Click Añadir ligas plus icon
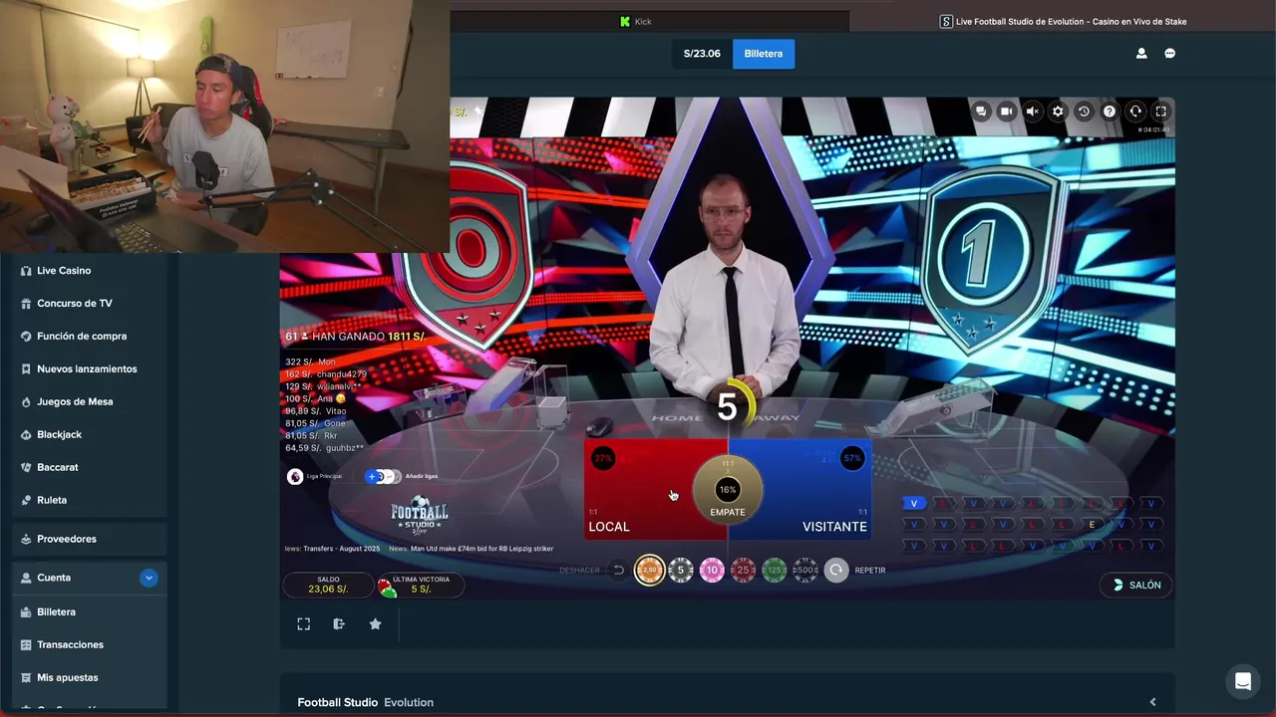Screen dimensions: 1276x717 [x=372, y=476]
